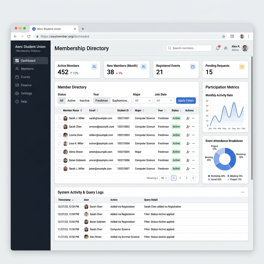The image size is (264, 264).
Task: Go back with browser back arrow
Action: 15,36
